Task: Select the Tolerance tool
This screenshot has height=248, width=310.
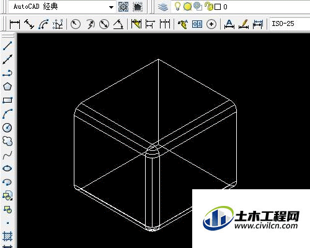Action: [197, 24]
